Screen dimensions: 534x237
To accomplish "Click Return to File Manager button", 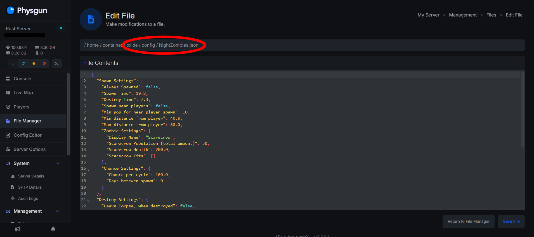I will point(468,221).
